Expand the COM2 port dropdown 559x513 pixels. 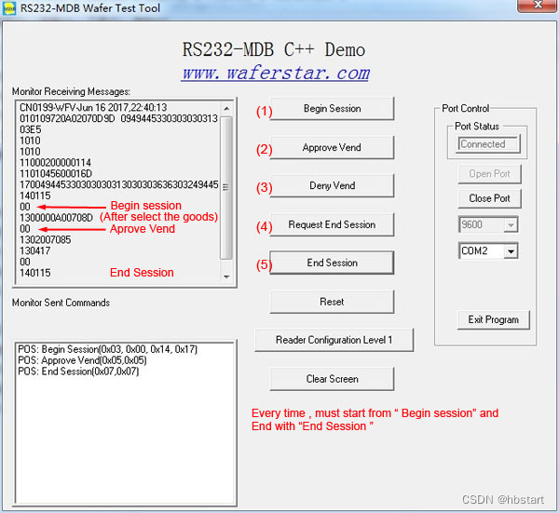click(x=511, y=251)
